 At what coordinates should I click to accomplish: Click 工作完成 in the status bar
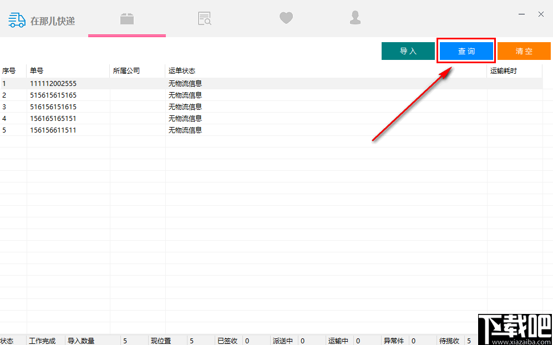coord(42,341)
